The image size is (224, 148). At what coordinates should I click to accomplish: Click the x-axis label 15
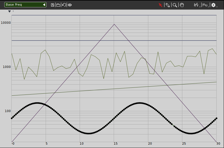coord(116,143)
